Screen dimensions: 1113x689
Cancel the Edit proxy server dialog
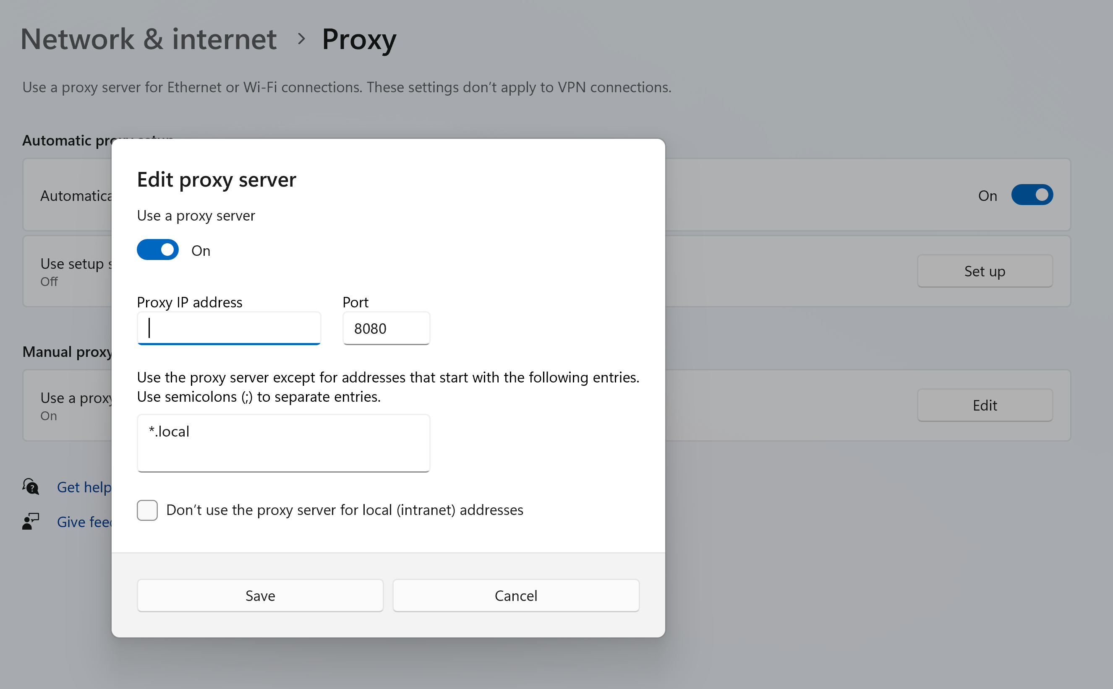516,595
